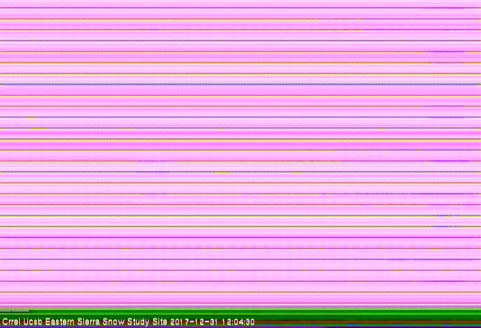481x328 pixels.
Task: Click the 2017-12-31 date stamp
Action: (x=194, y=322)
